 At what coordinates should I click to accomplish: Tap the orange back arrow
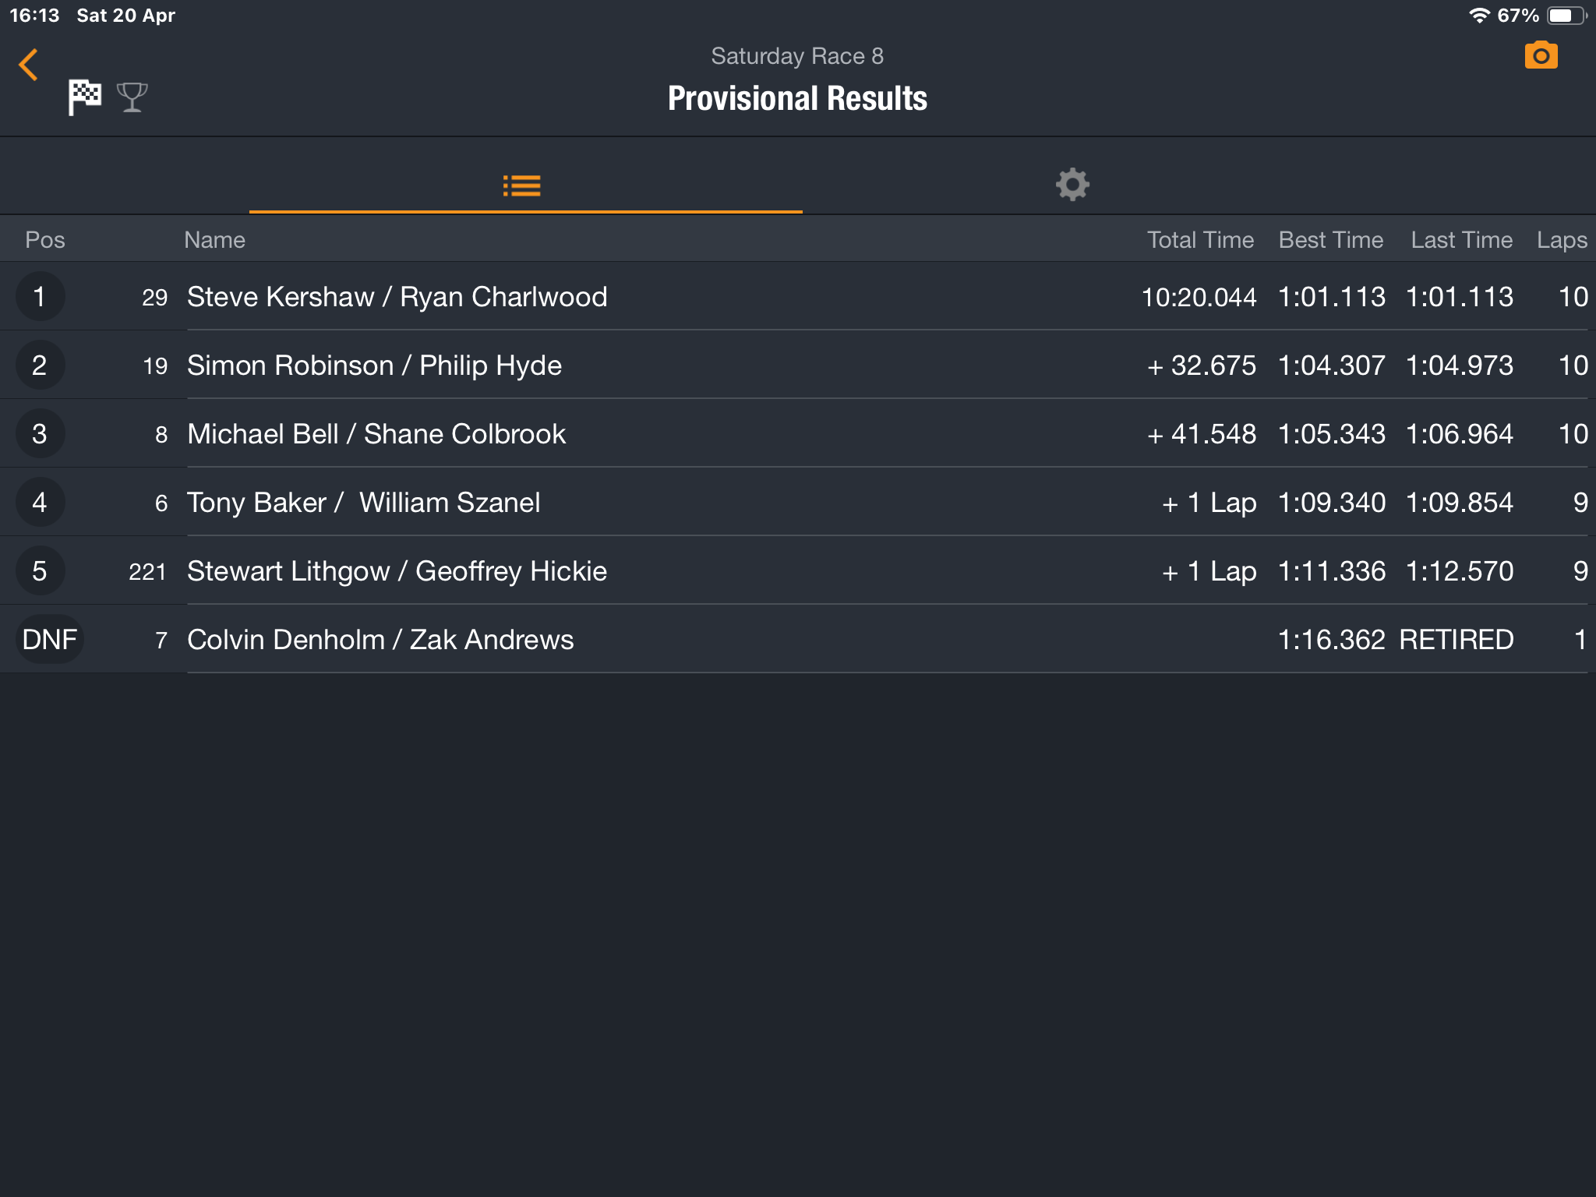click(x=29, y=65)
